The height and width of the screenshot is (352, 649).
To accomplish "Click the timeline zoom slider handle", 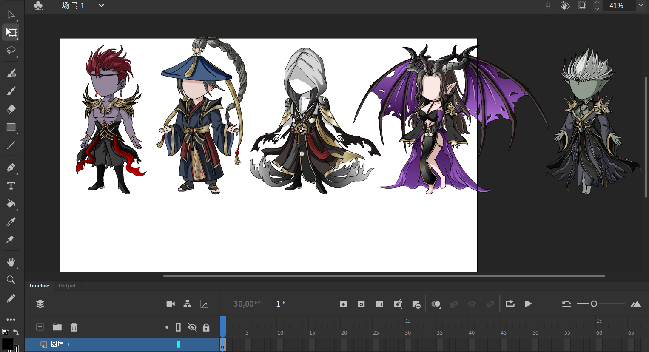I will [594, 304].
